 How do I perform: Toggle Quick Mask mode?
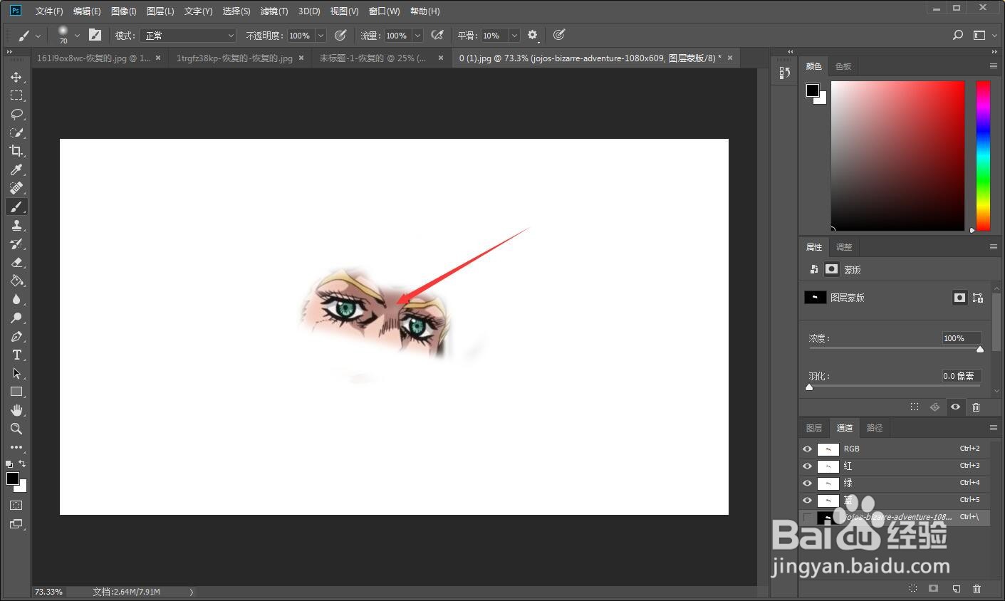point(16,505)
